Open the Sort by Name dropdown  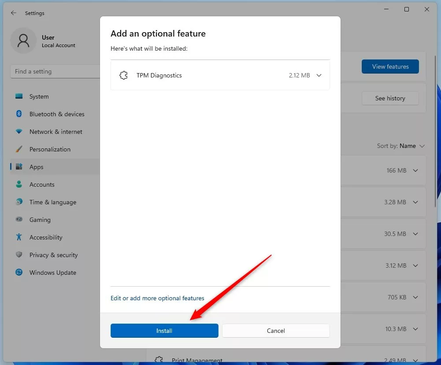tap(400, 146)
